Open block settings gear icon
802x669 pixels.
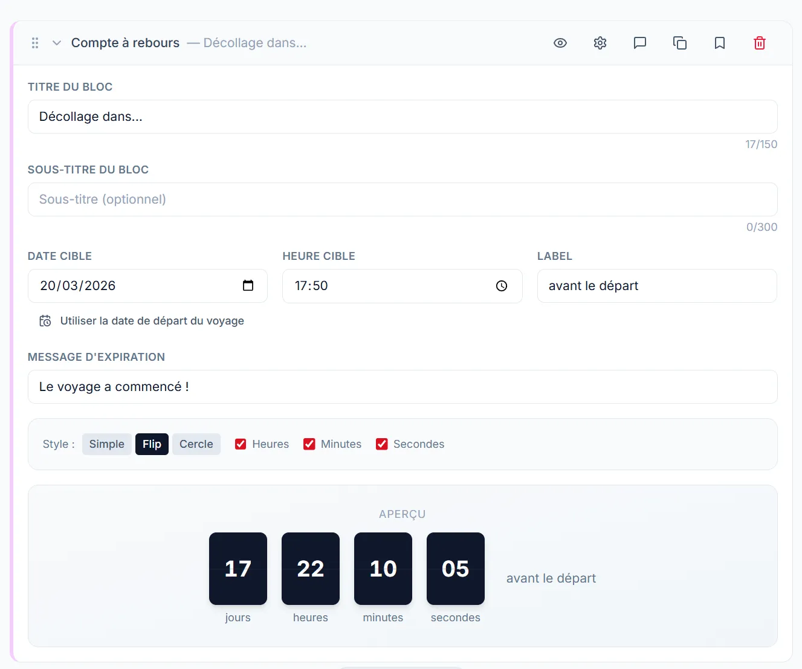[600, 43]
